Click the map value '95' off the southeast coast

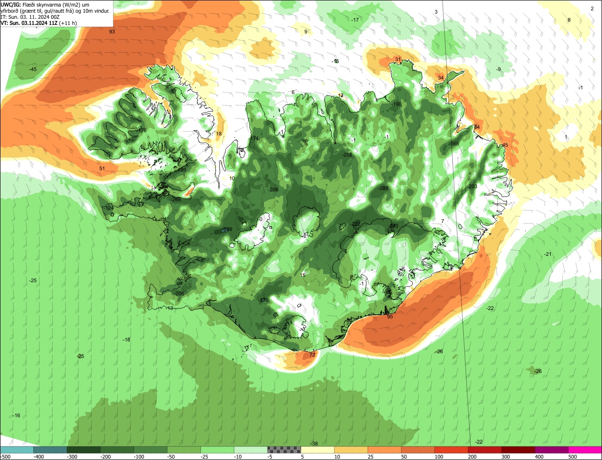(390, 317)
